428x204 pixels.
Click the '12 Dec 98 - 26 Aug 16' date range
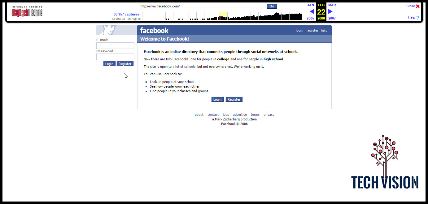(126, 19)
